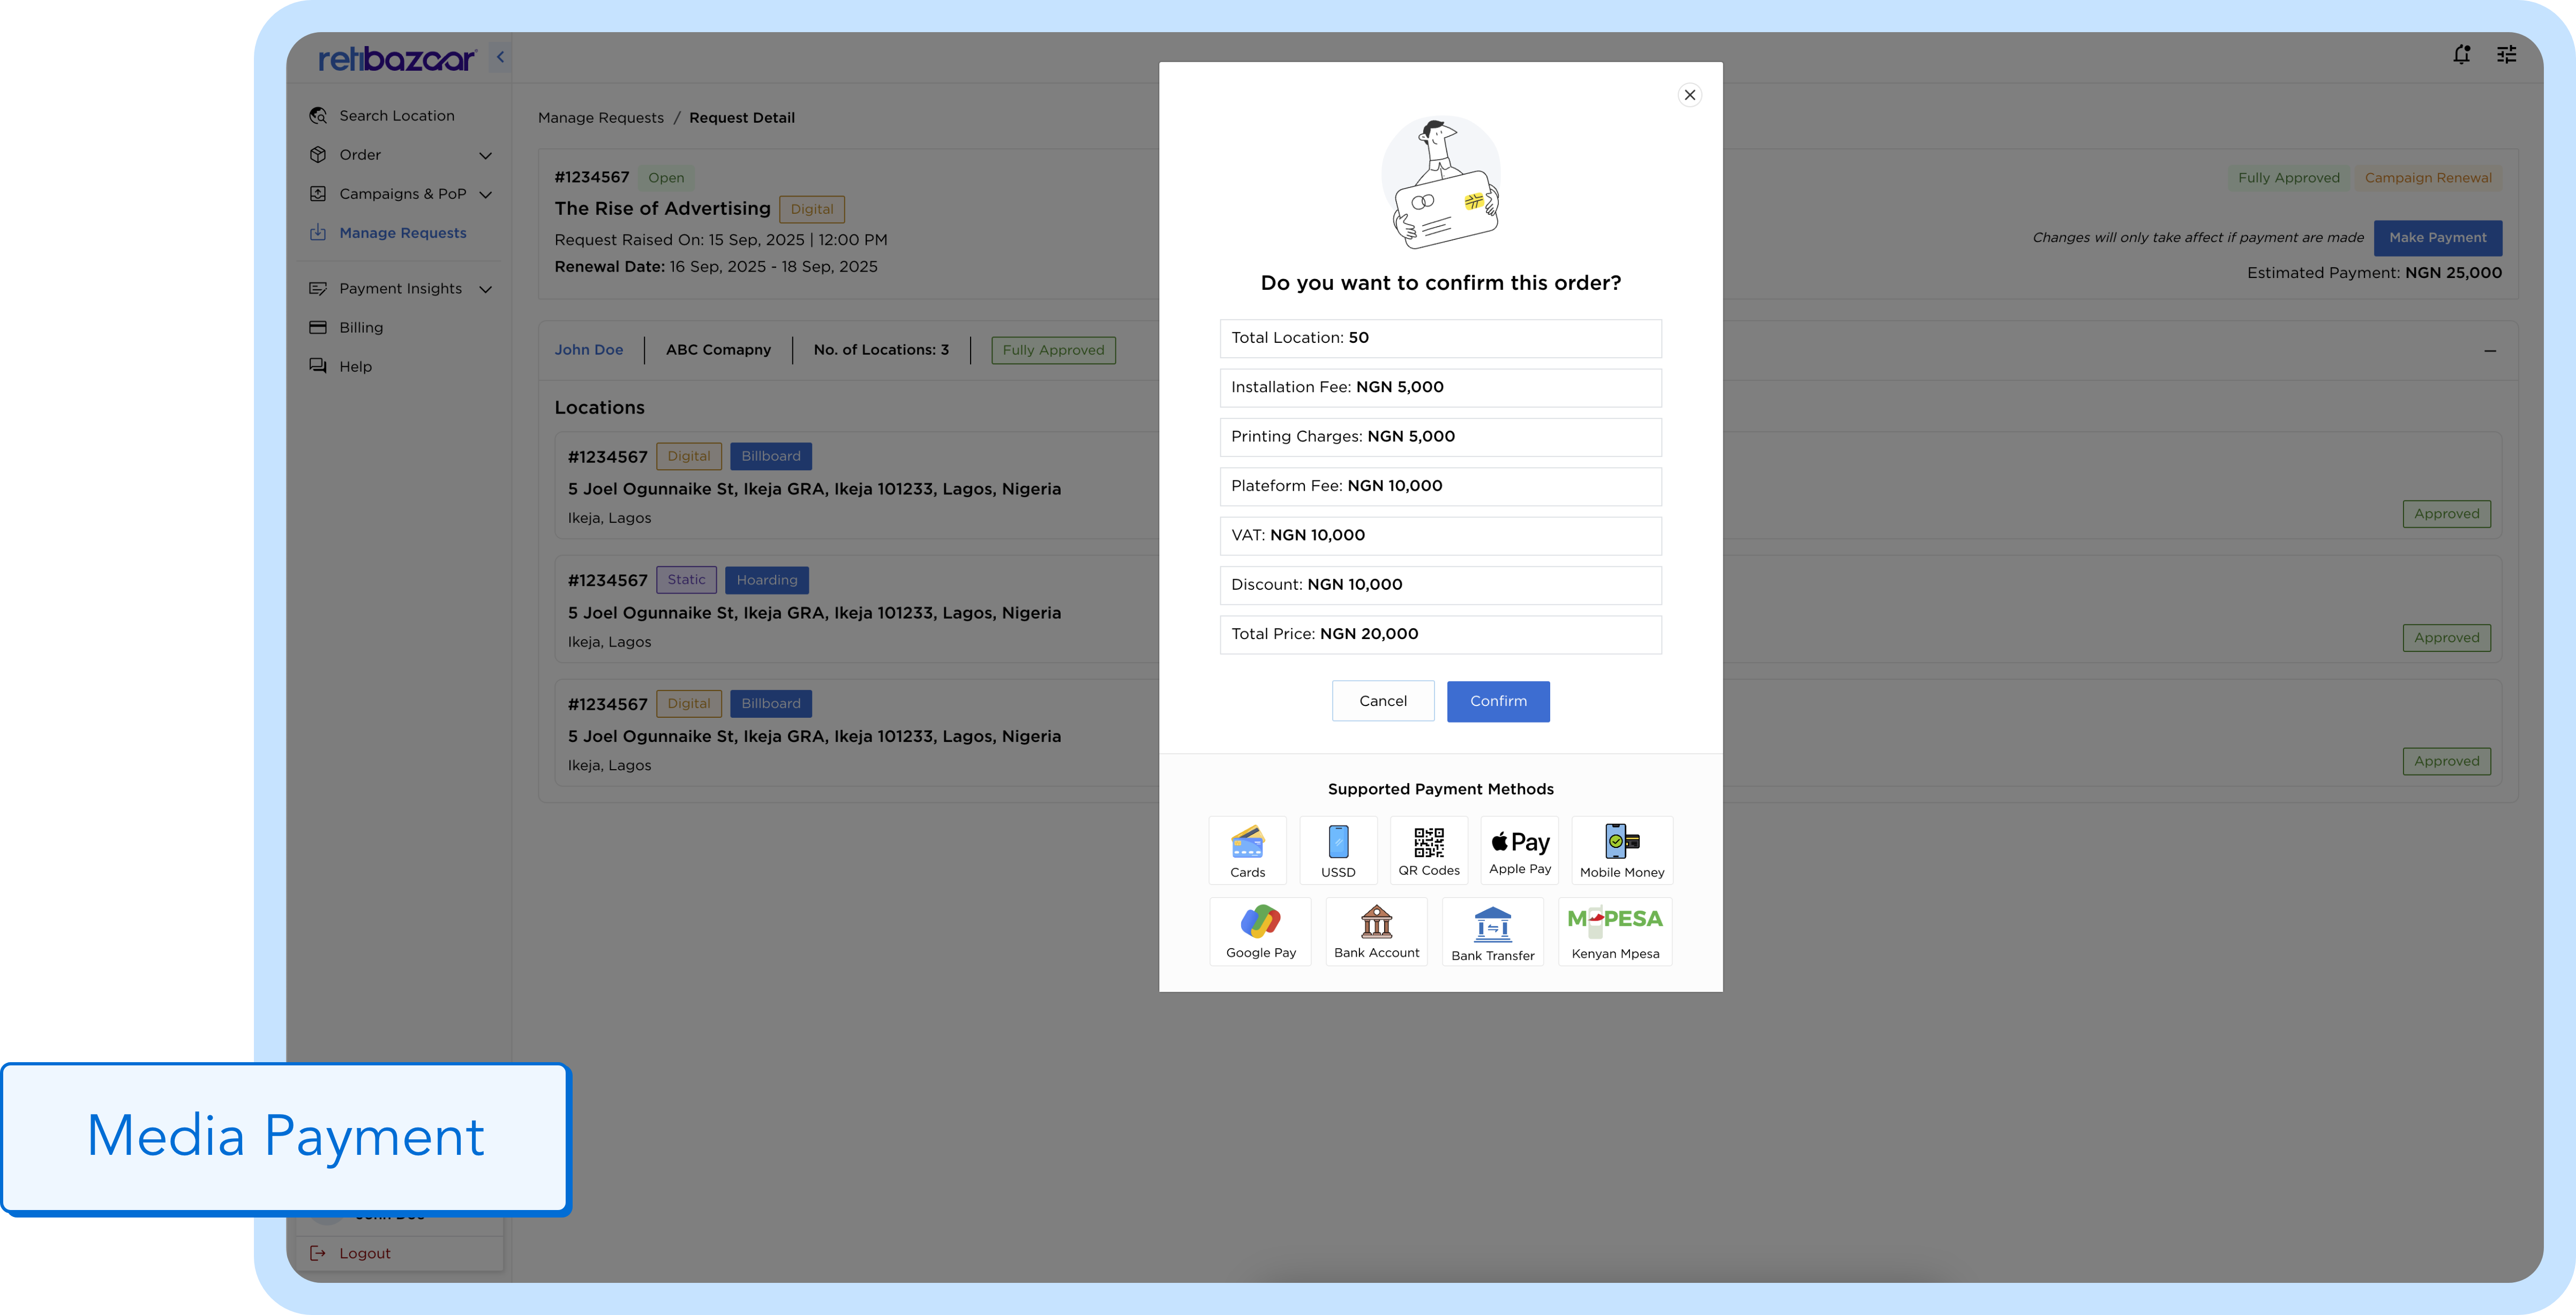Viewport: 2576px width, 1315px height.
Task: Click the Manage Requests sidebar icon
Action: (x=318, y=233)
